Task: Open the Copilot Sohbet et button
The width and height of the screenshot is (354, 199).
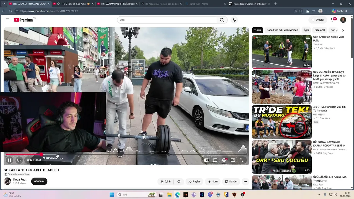Action: [340, 11]
